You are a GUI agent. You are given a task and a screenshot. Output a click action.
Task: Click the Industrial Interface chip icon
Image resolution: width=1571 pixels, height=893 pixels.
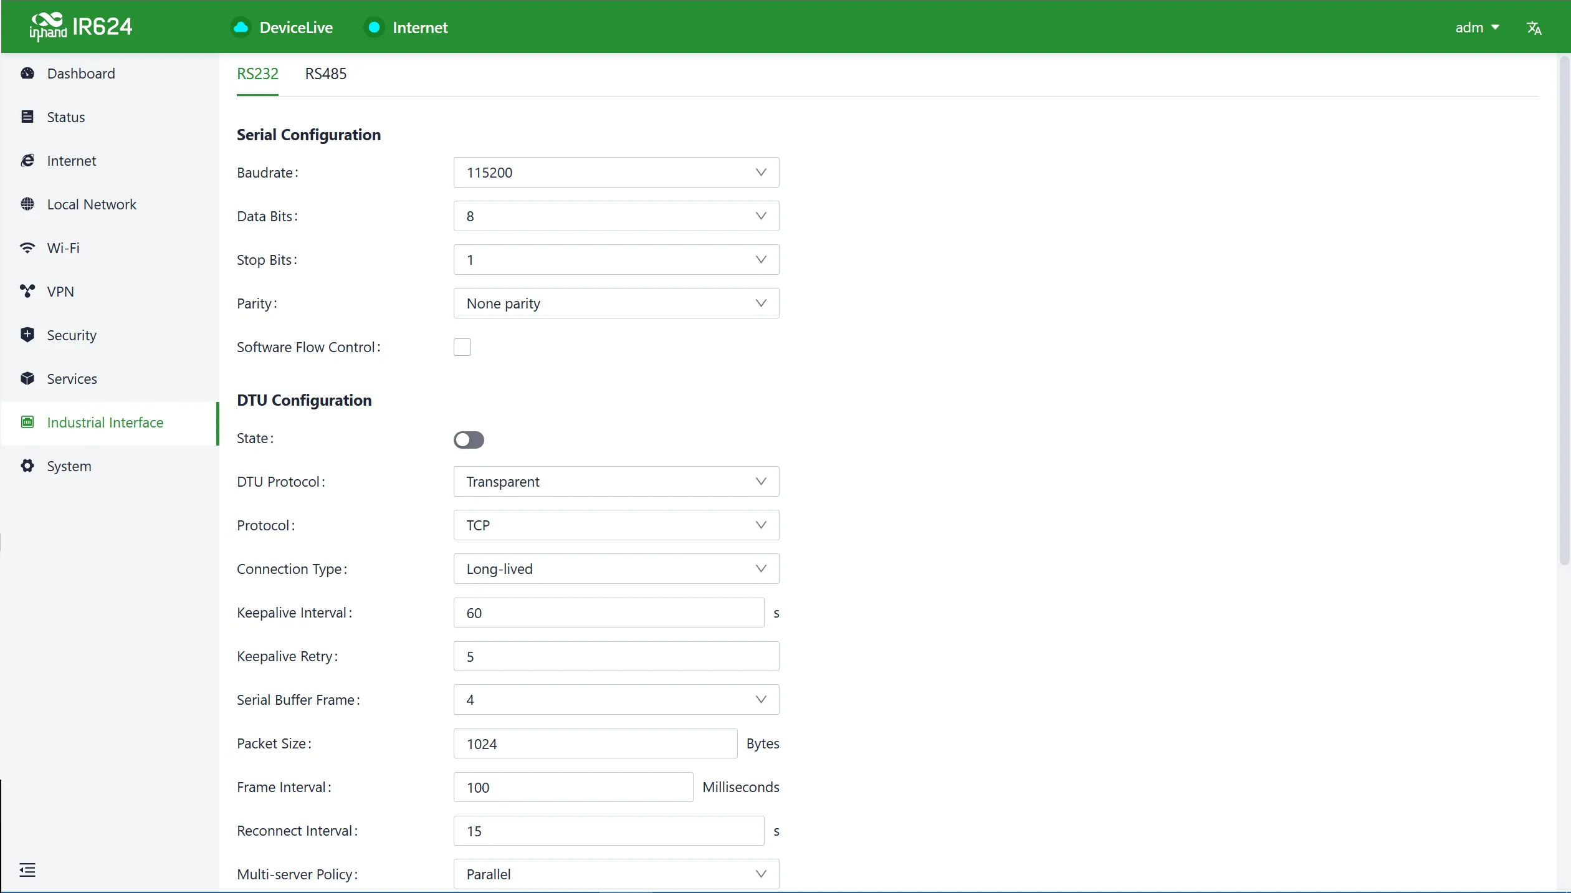27,423
